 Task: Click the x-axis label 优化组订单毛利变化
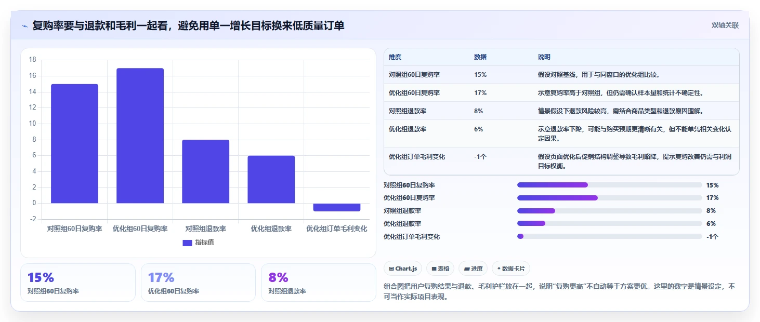[337, 229]
